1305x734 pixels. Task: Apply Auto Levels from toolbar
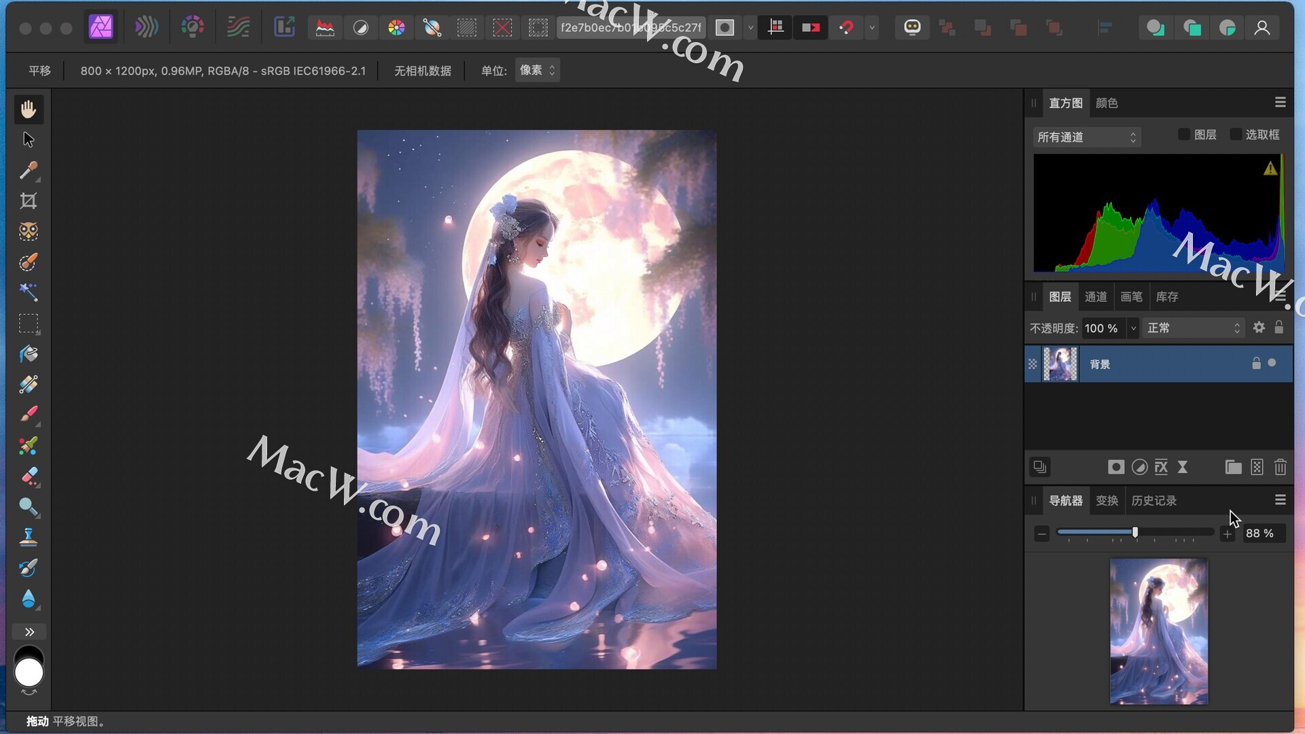point(325,28)
